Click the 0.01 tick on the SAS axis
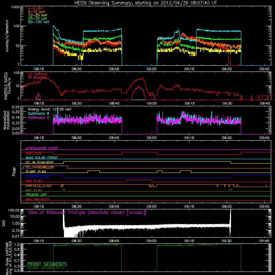This screenshot has width=275, height=275. click(x=16, y=236)
